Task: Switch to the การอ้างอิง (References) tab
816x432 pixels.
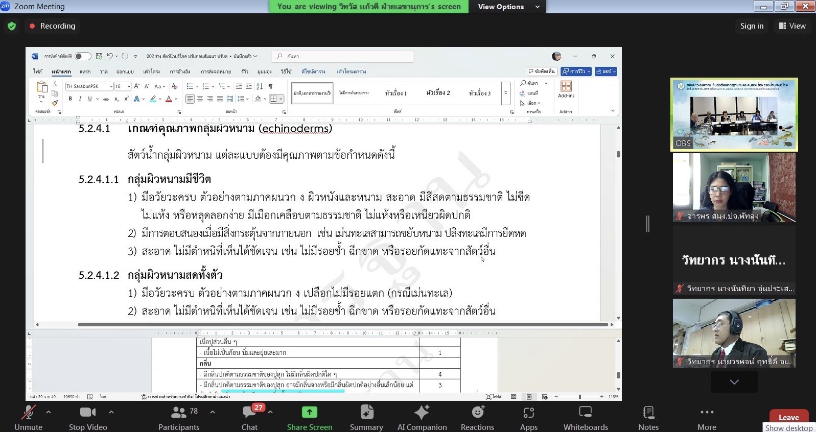Action: pyautogui.click(x=180, y=71)
